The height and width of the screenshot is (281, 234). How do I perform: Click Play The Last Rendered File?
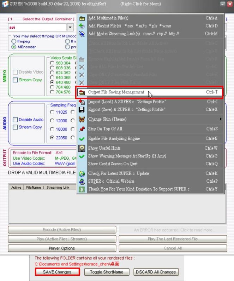click(x=173, y=239)
